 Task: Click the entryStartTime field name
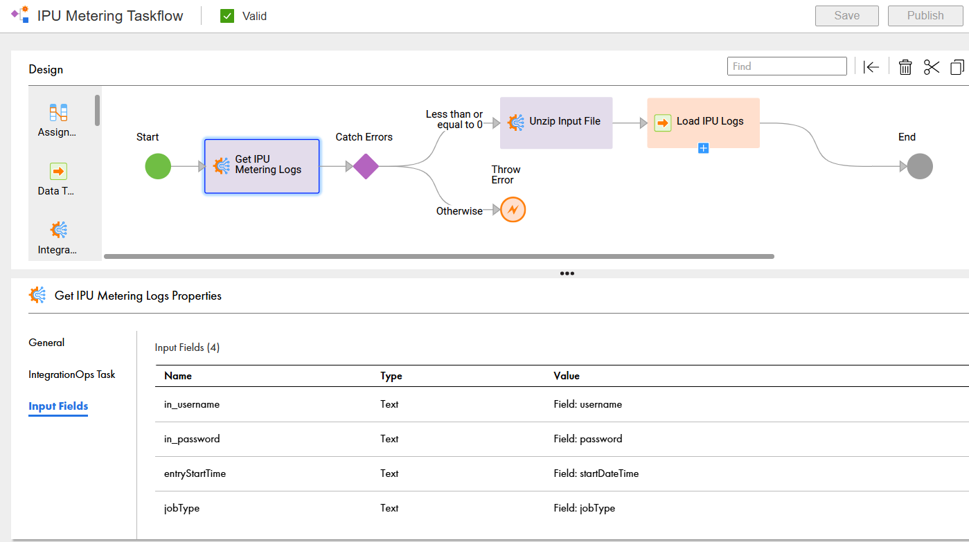[195, 473]
